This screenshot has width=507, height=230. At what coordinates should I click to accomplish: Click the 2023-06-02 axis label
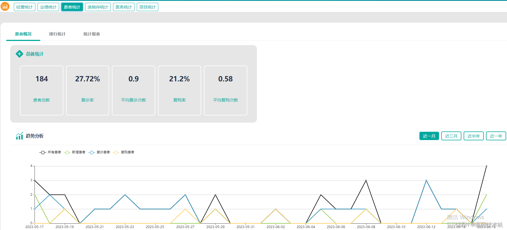[x=276, y=227]
